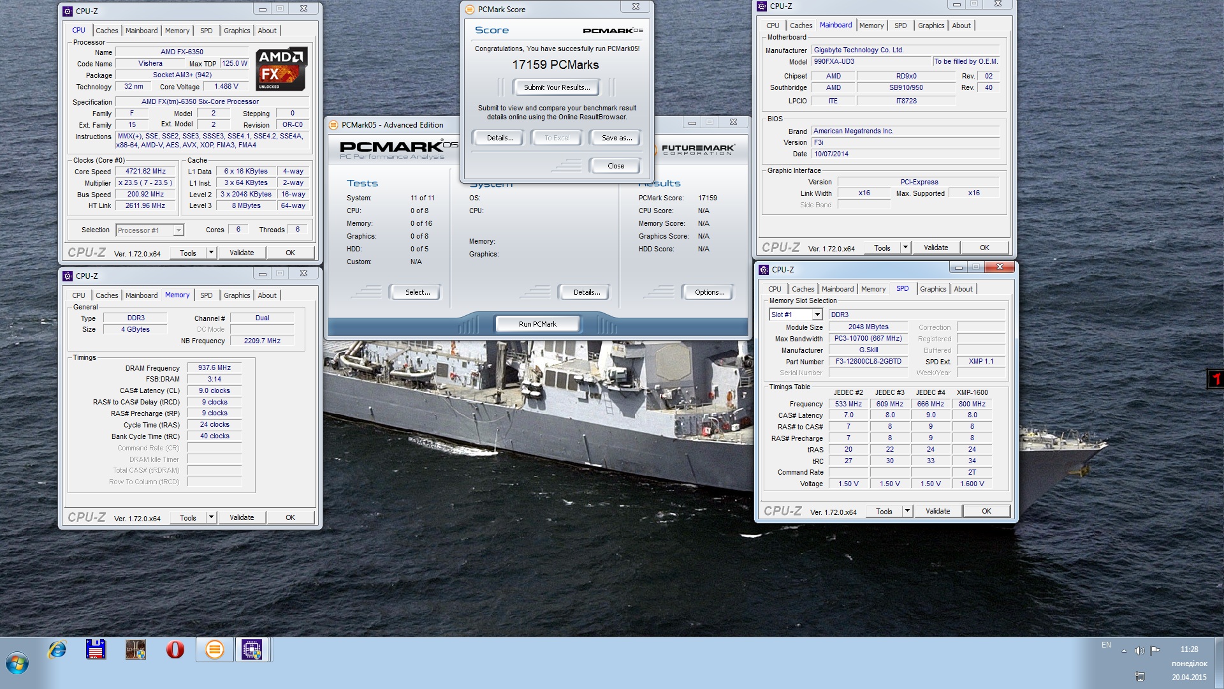Viewport: 1224px width, 689px height.
Task: Click Tools button in Memory window
Action: click(188, 518)
